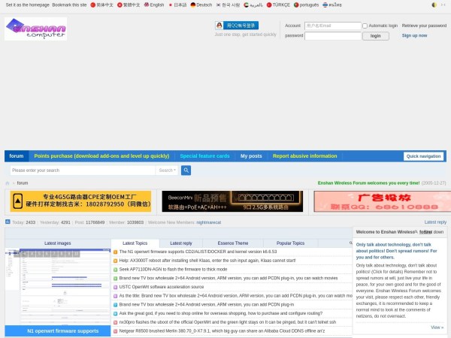
Task: Select the Deutsch language flag
Action: coord(192,5)
